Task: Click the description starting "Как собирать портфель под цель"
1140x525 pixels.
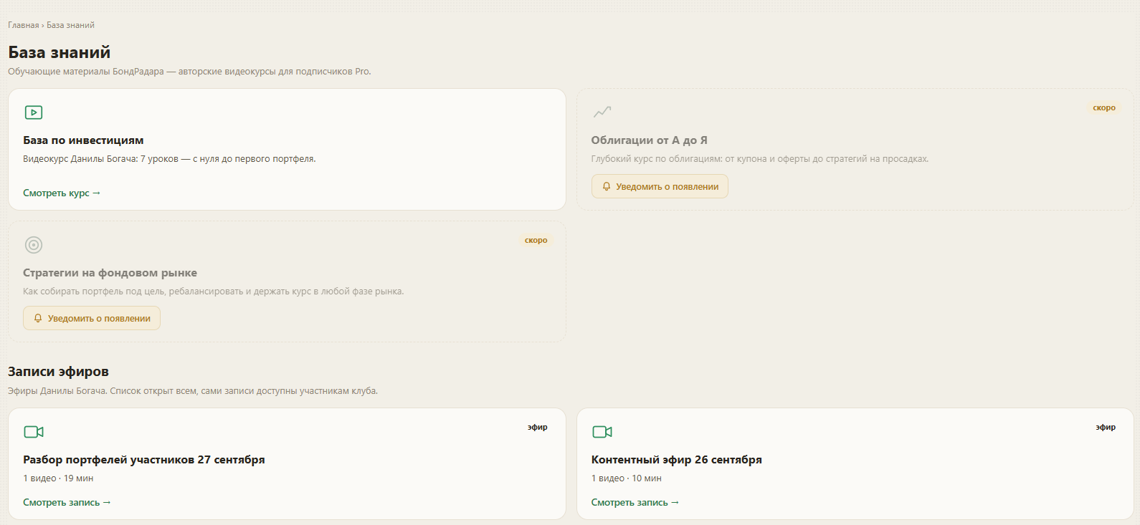Action: point(214,292)
